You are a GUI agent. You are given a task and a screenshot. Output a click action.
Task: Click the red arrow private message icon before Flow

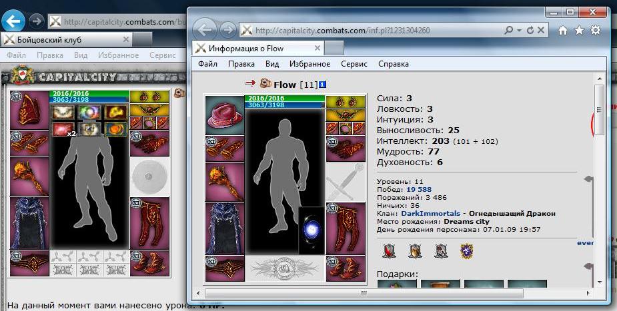point(250,83)
